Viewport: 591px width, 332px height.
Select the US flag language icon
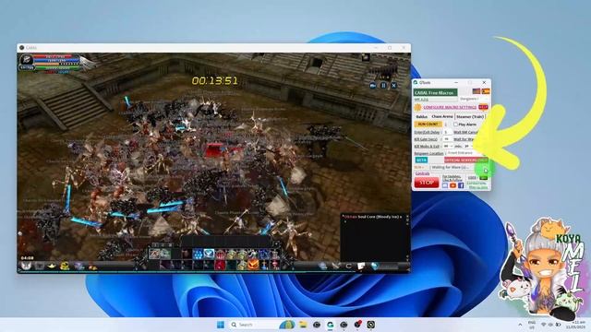(x=476, y=91)
